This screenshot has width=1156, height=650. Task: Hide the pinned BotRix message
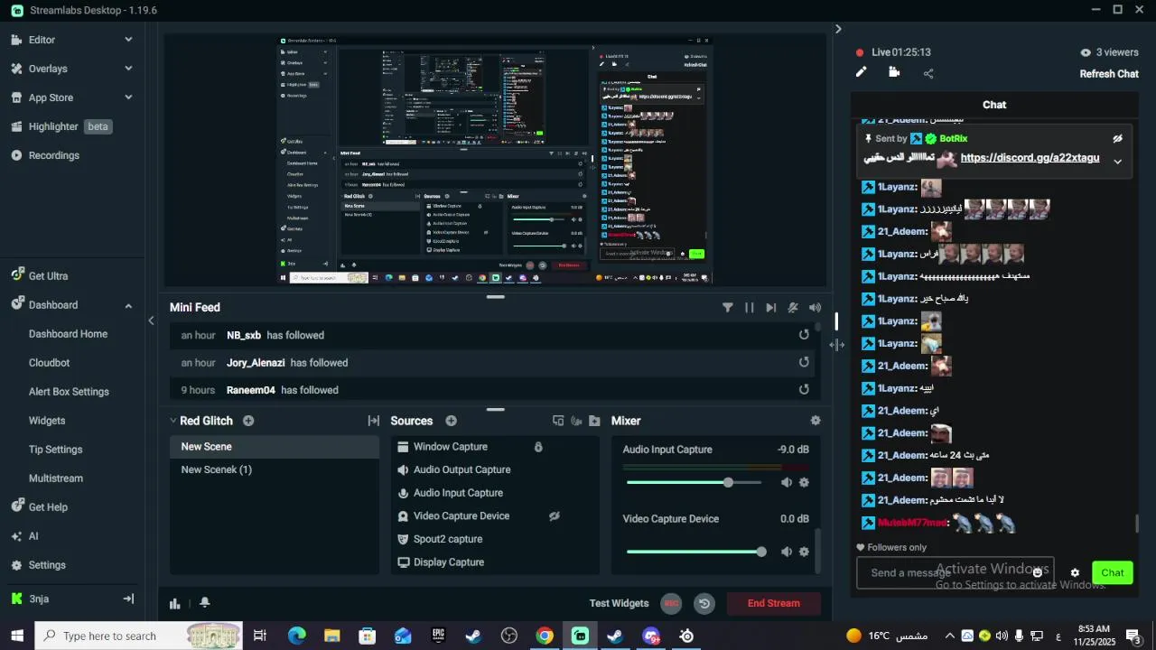pos(1117,139)
